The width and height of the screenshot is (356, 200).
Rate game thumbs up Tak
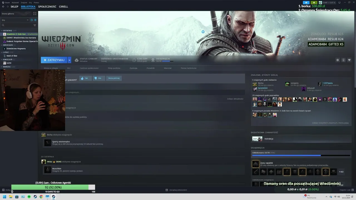[85, 78]
